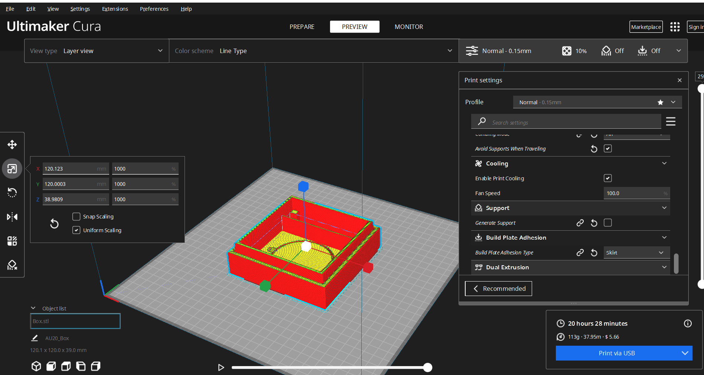This screenshot has height=375, width=704.
Task: Switch to right side view cube icon
Action: (95, 366)
